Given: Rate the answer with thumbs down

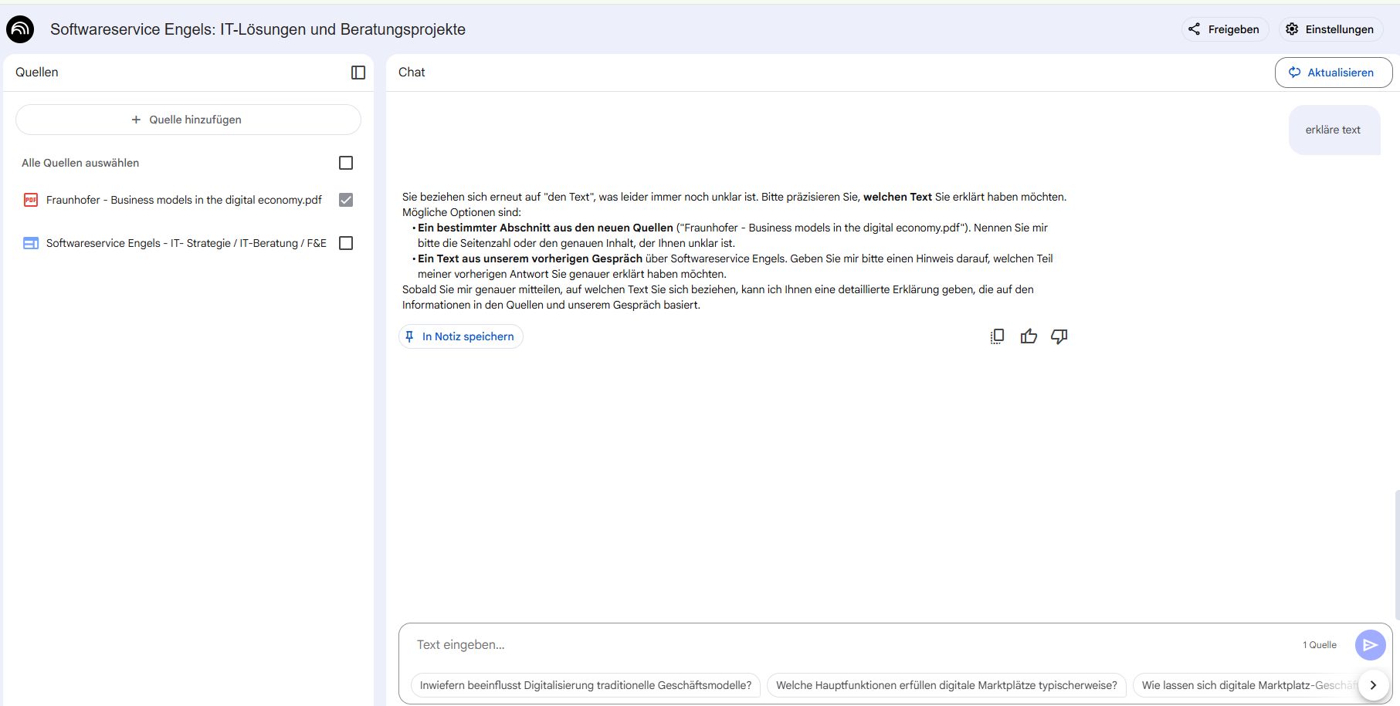Looking at the screenshot, I should coord(1059,336).
